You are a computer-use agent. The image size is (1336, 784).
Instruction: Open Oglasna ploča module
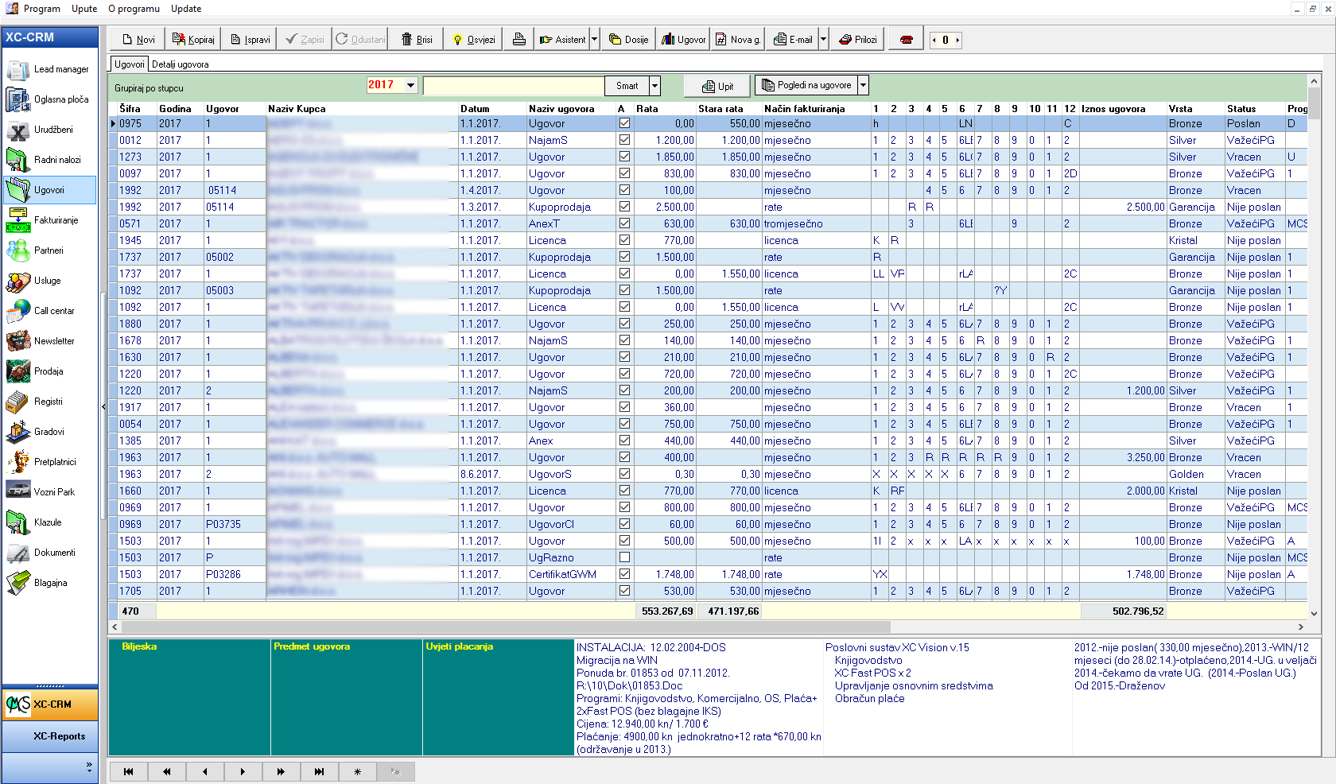coord(49,99)
